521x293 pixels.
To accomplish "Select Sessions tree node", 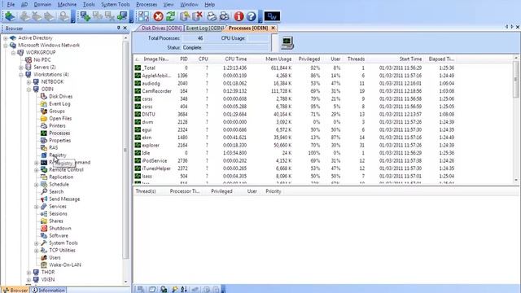I will click(58, 213).
